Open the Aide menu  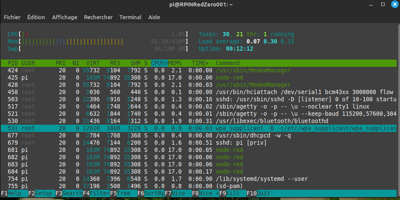(154, 17)
